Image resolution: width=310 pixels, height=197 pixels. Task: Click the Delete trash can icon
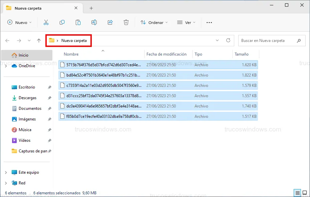(126, 22)
